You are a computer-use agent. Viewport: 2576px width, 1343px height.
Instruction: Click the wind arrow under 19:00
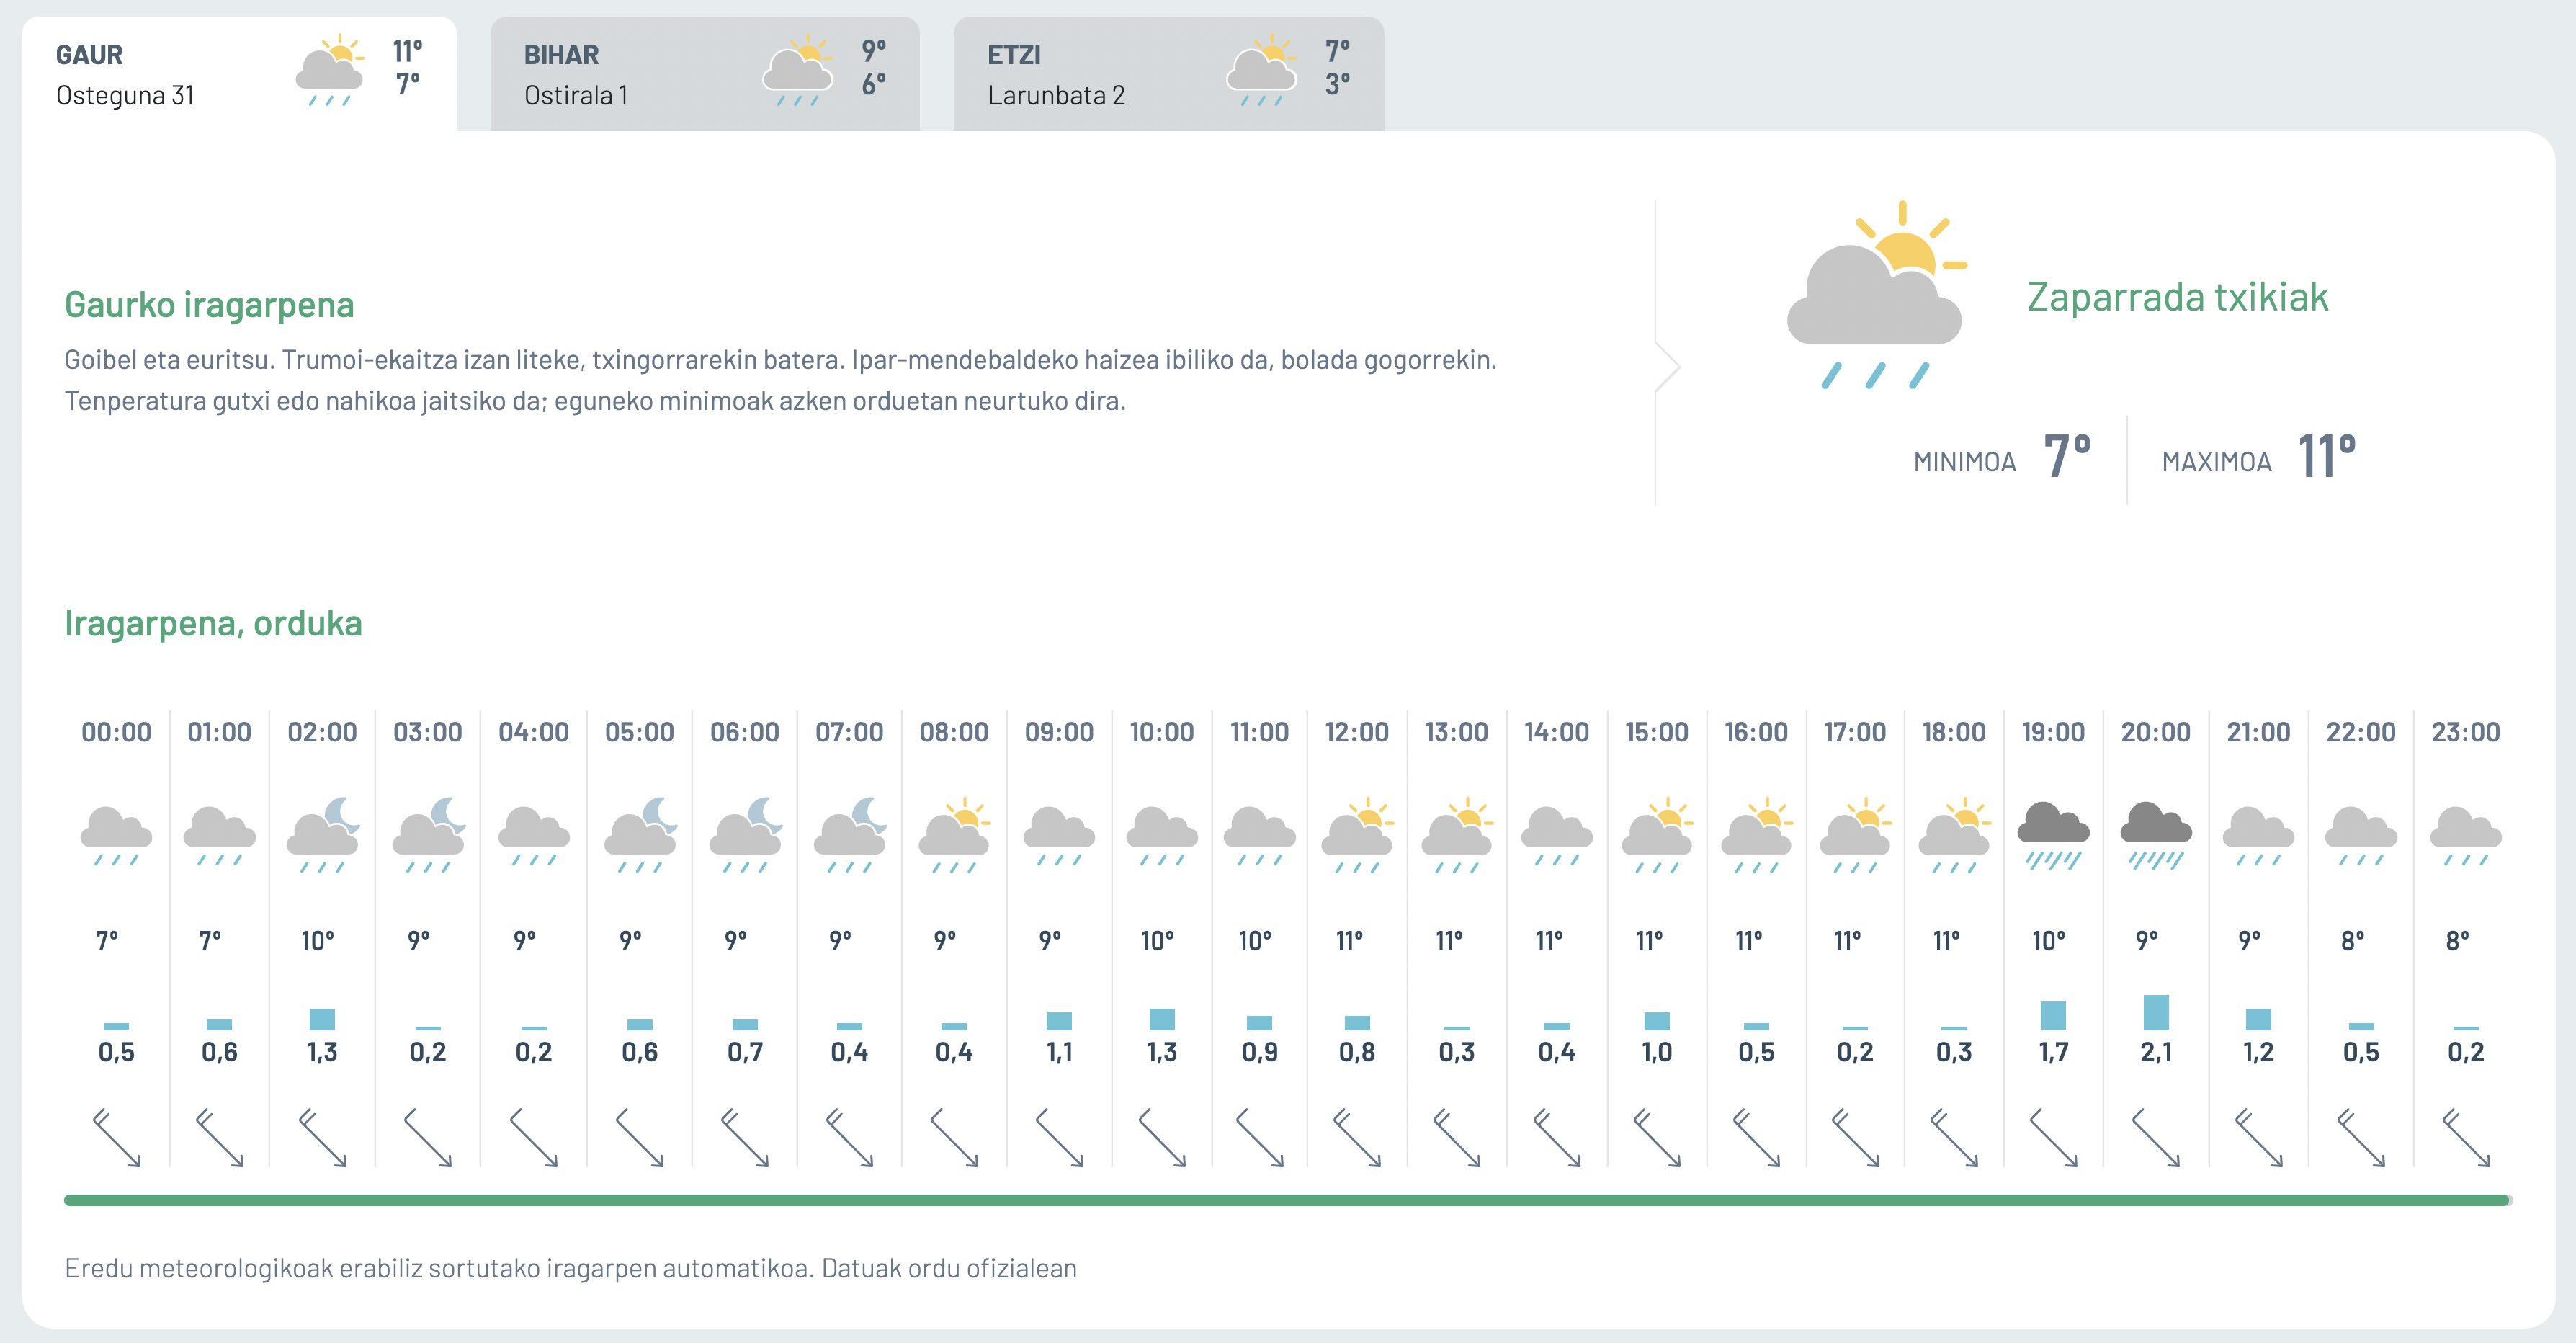pyautogui.click(x=2053, y=1137)
